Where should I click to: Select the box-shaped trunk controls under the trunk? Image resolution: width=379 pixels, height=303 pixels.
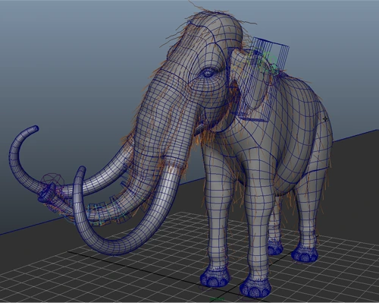pyautogui.click(x=106, y=211)
